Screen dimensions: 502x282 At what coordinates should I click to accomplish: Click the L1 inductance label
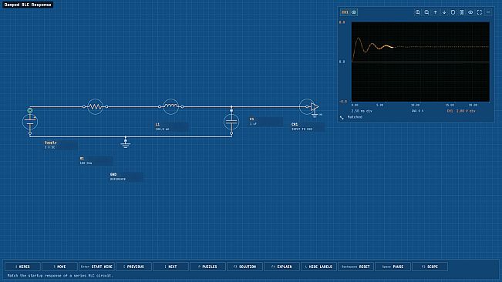pos(171,126)
